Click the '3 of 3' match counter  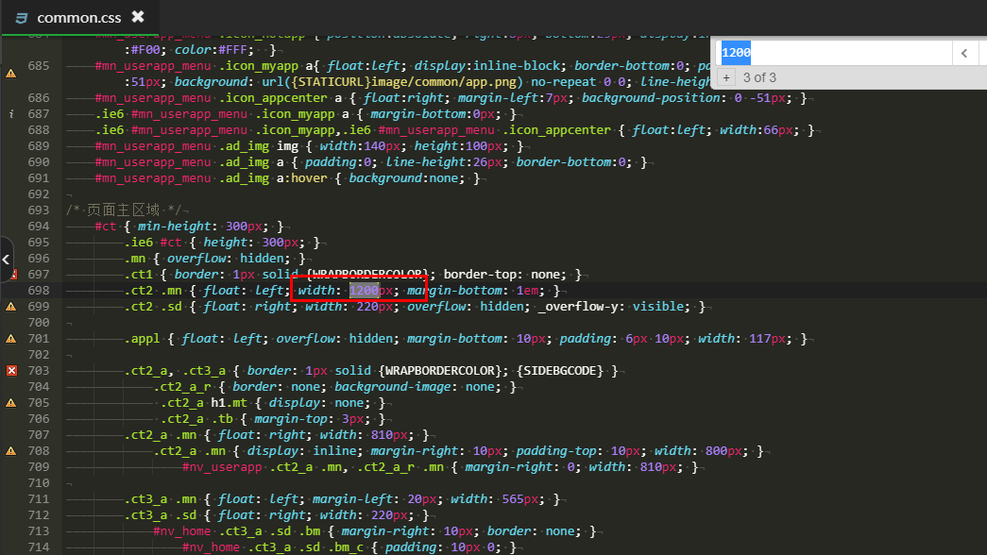759,77
